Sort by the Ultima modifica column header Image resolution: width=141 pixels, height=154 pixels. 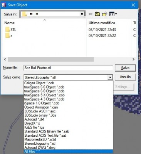[x=102, y=23]
